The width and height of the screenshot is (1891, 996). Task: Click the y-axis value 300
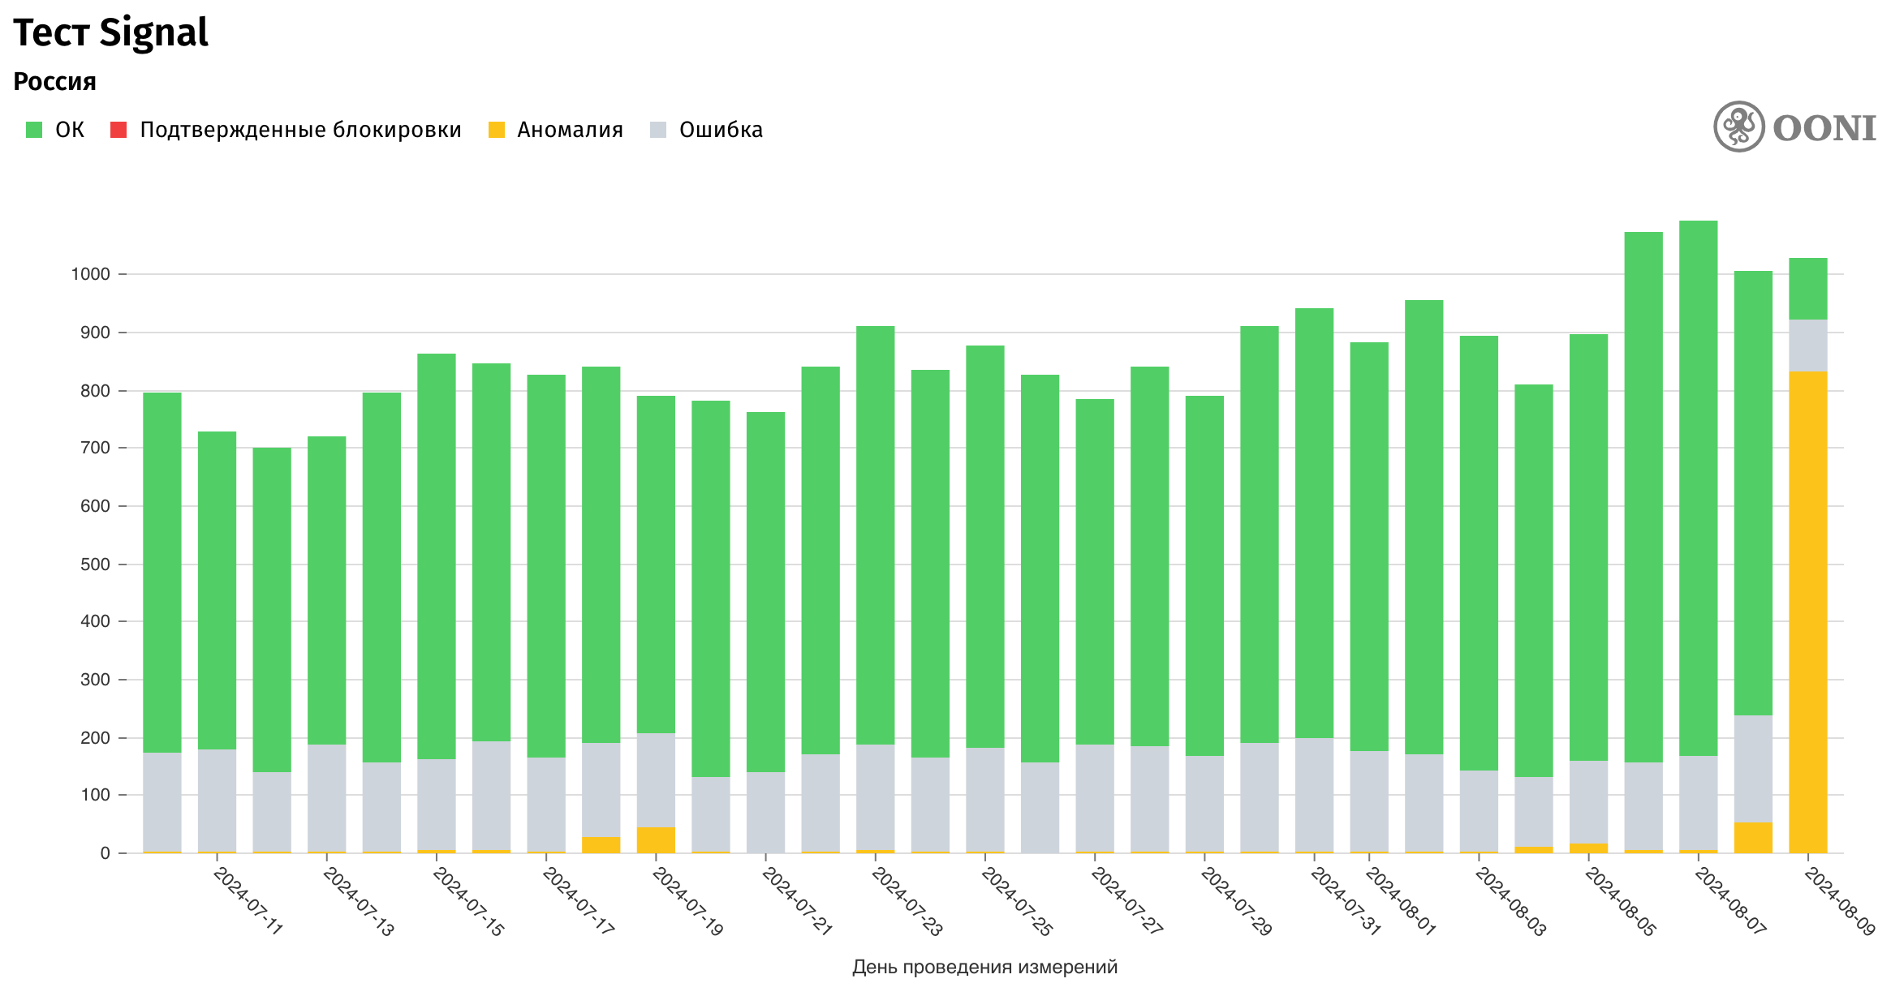pos(95,680)
